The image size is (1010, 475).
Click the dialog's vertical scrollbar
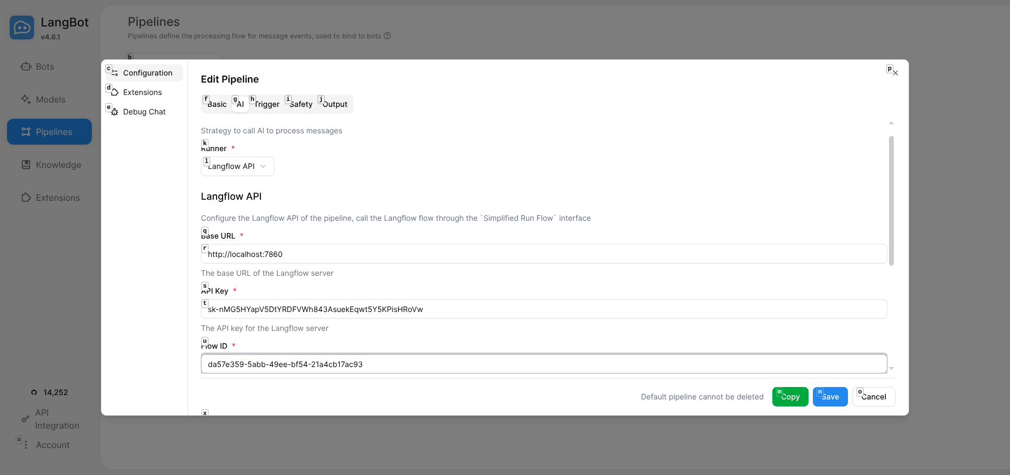891,200
